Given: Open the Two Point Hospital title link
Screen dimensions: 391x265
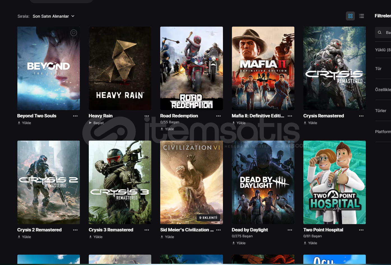Looking at the screenshot, I should tap(323, 230).
